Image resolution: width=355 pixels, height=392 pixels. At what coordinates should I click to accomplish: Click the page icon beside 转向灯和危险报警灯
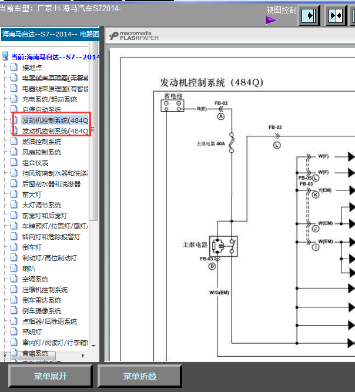click(x=14, y=236)
